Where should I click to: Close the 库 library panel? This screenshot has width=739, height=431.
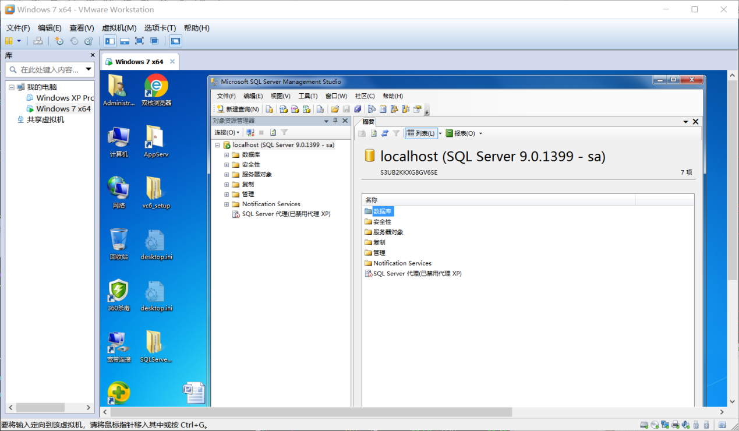pyautogui.click(x=93, y=55)
